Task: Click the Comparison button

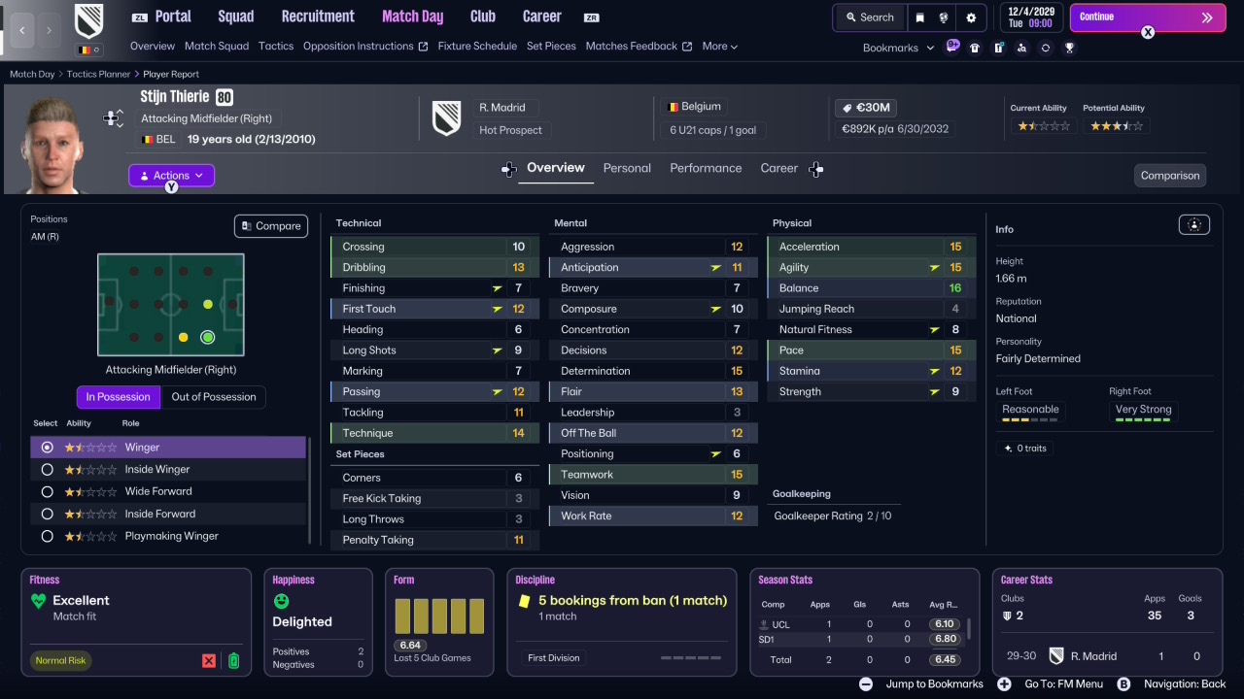Action: coord(1170,176)
